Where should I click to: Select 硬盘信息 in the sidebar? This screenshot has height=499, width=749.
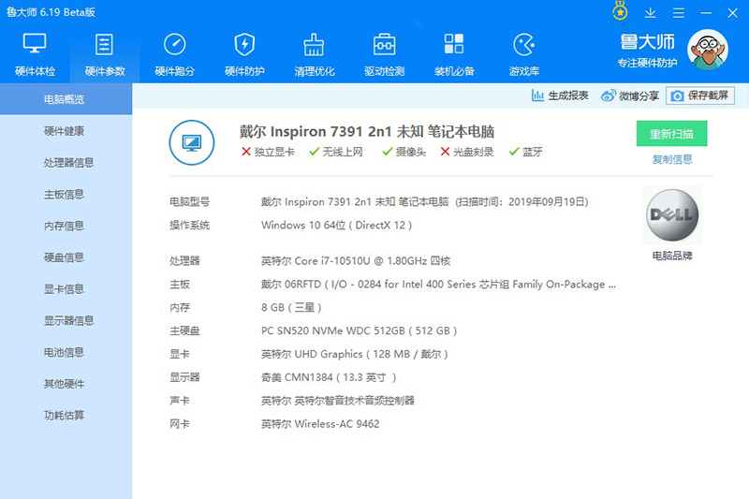tap(66, 257)
